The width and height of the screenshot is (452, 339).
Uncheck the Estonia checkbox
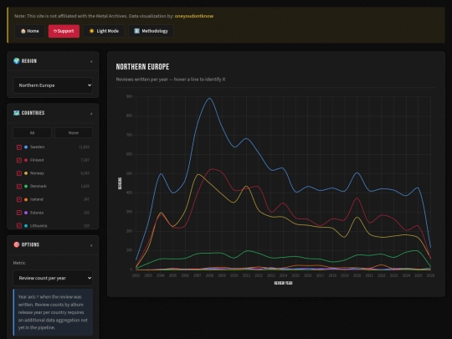coord(19,213)
